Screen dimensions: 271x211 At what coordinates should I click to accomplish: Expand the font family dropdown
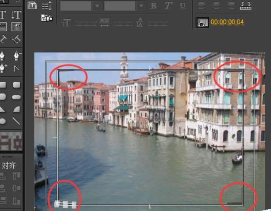tap(97, 6)
